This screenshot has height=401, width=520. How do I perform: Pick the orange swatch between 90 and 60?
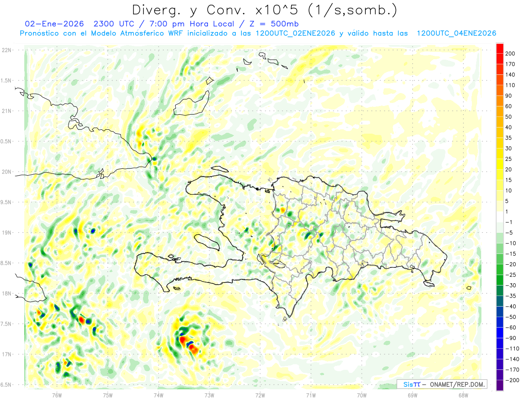coord(500,101)
